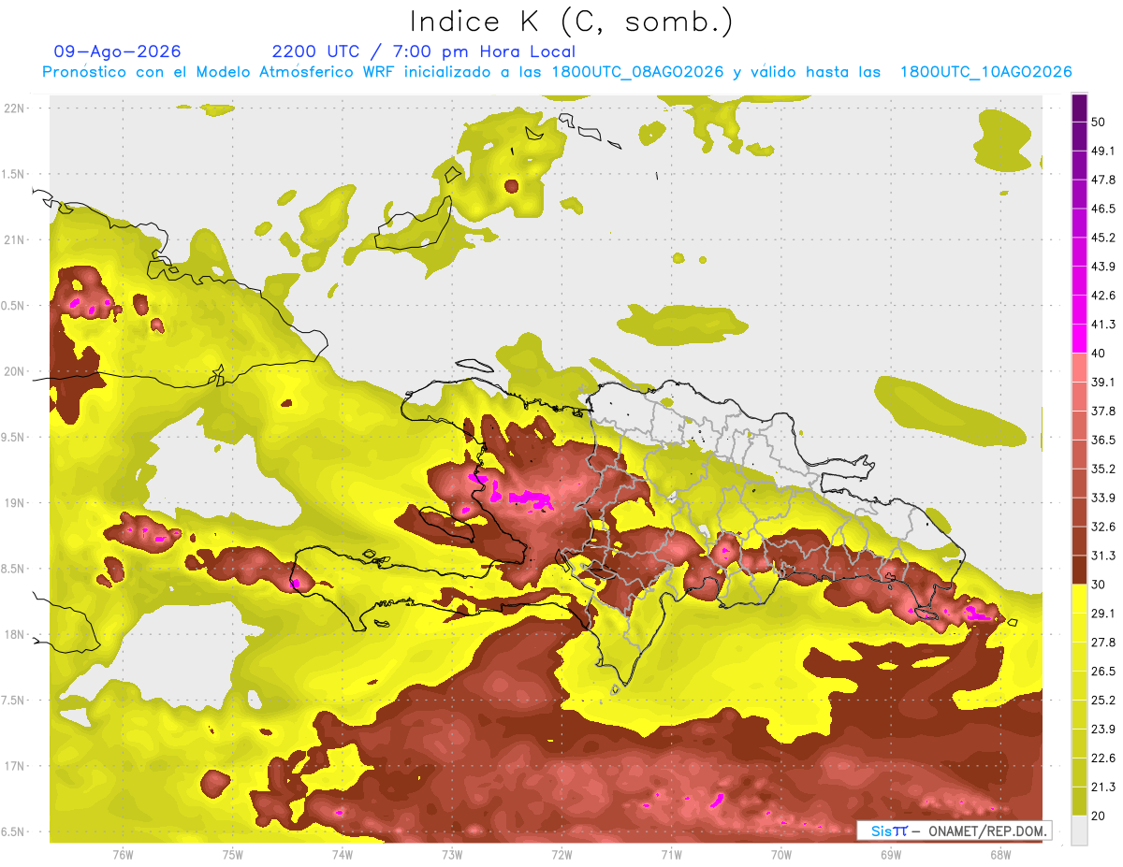The image size is (1123, 867).
Task: Click the dark brown colorbar swatch between 30 and 31.3
Action: [x=1079, y=571]
